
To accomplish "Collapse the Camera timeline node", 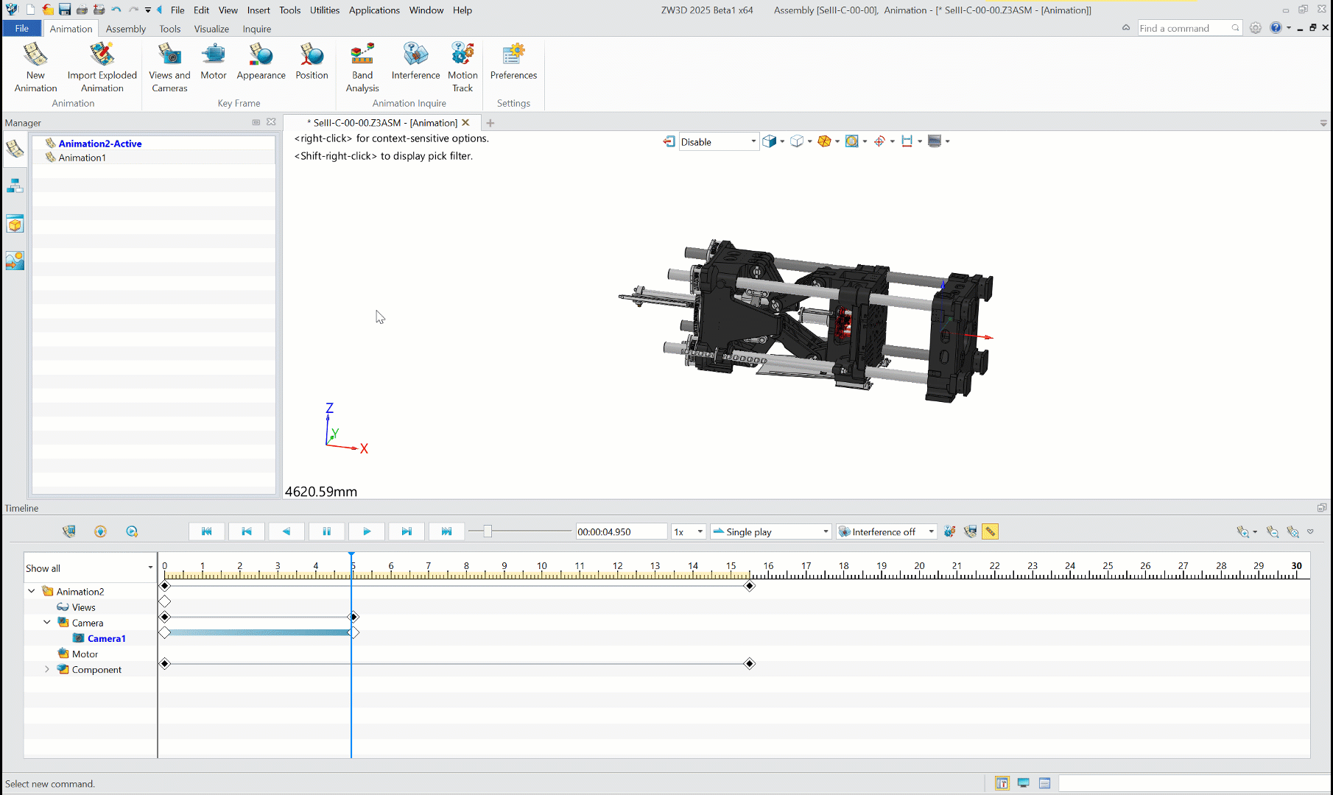I will (47, 622).
